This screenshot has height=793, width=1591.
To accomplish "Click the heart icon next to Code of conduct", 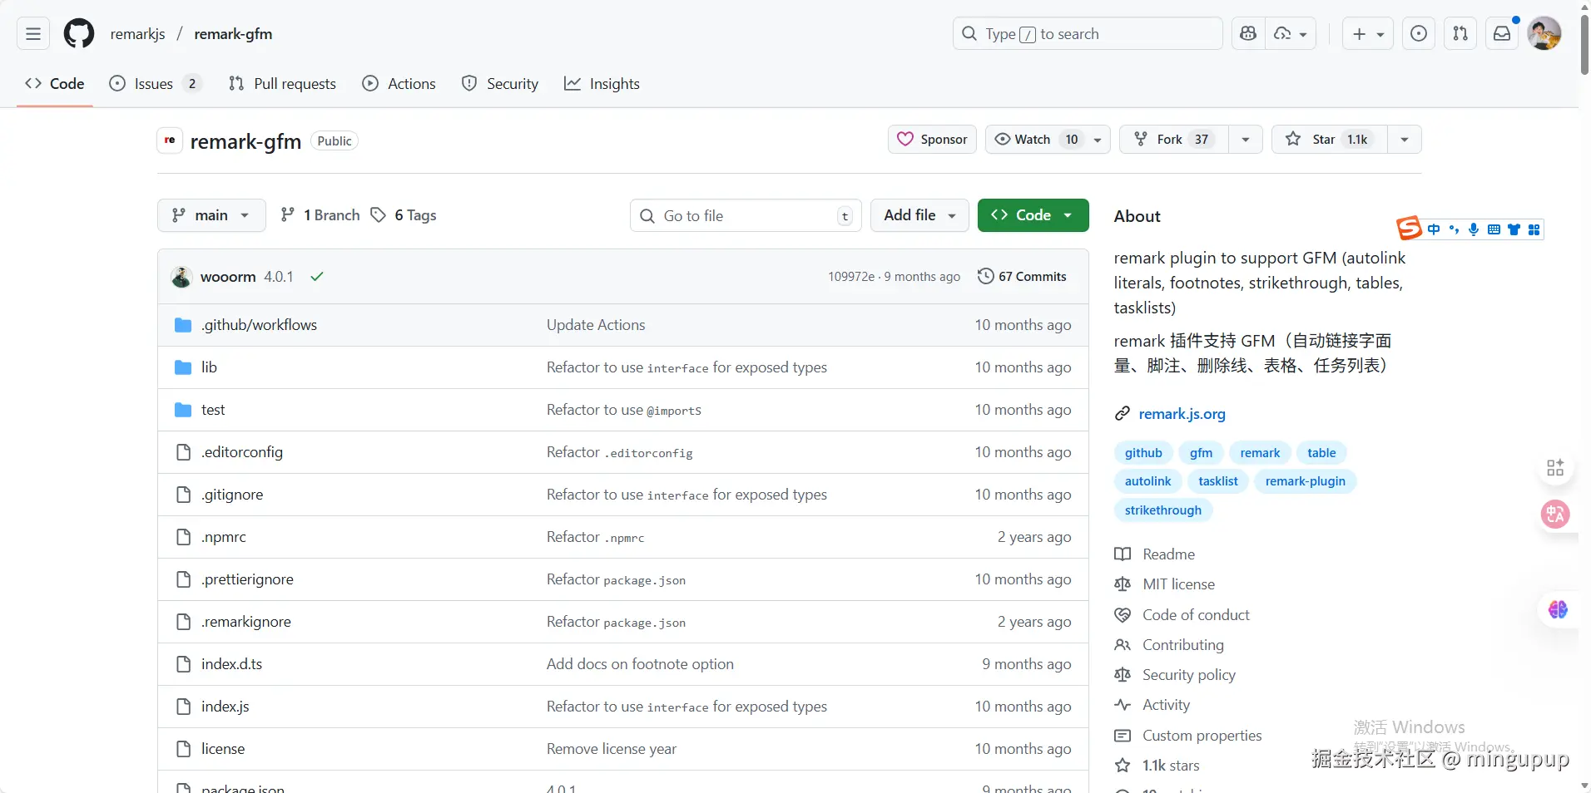I will click(x=1123, y=615).
